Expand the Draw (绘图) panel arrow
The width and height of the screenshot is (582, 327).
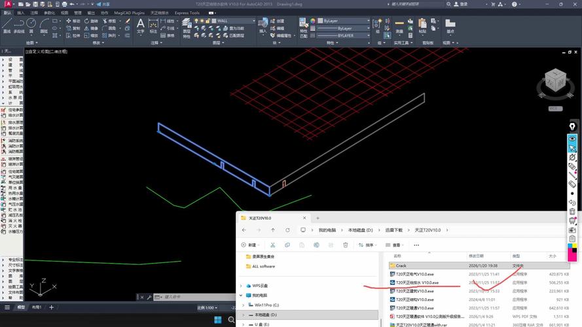pyautogui.click(x=37, y=43)
